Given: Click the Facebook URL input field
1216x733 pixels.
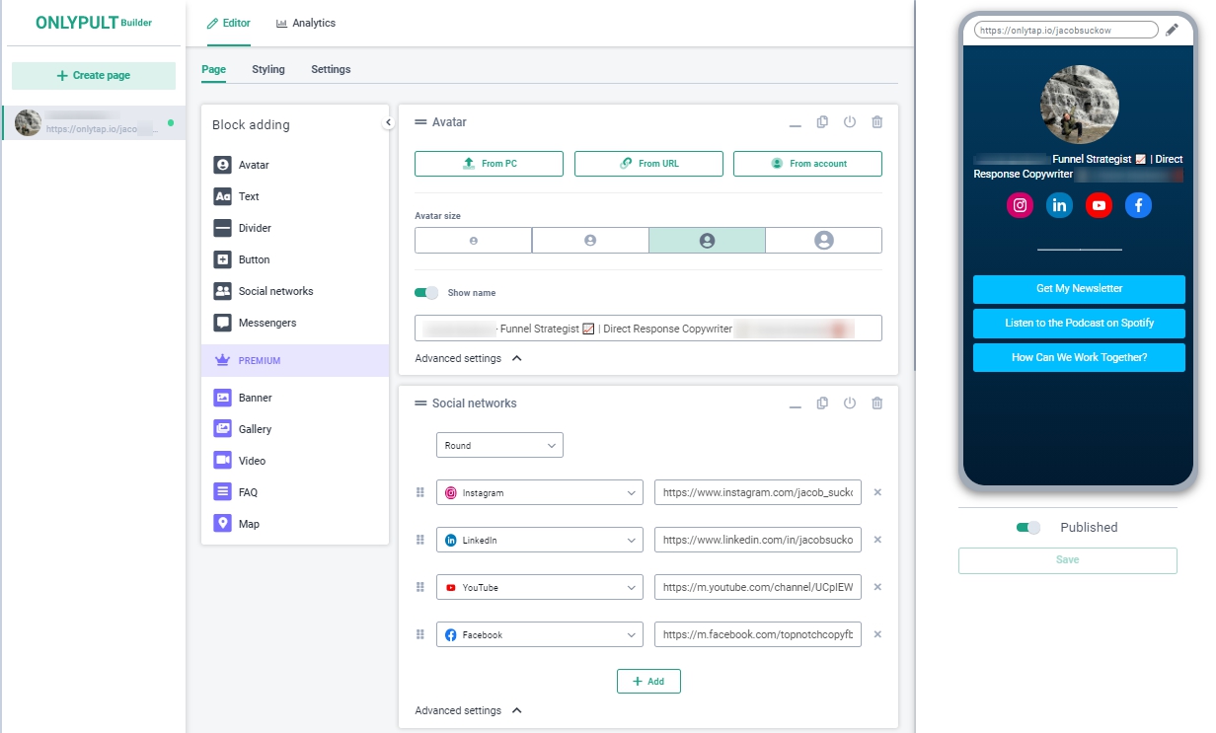Looking at the screenshot, I should coord(757,635).
